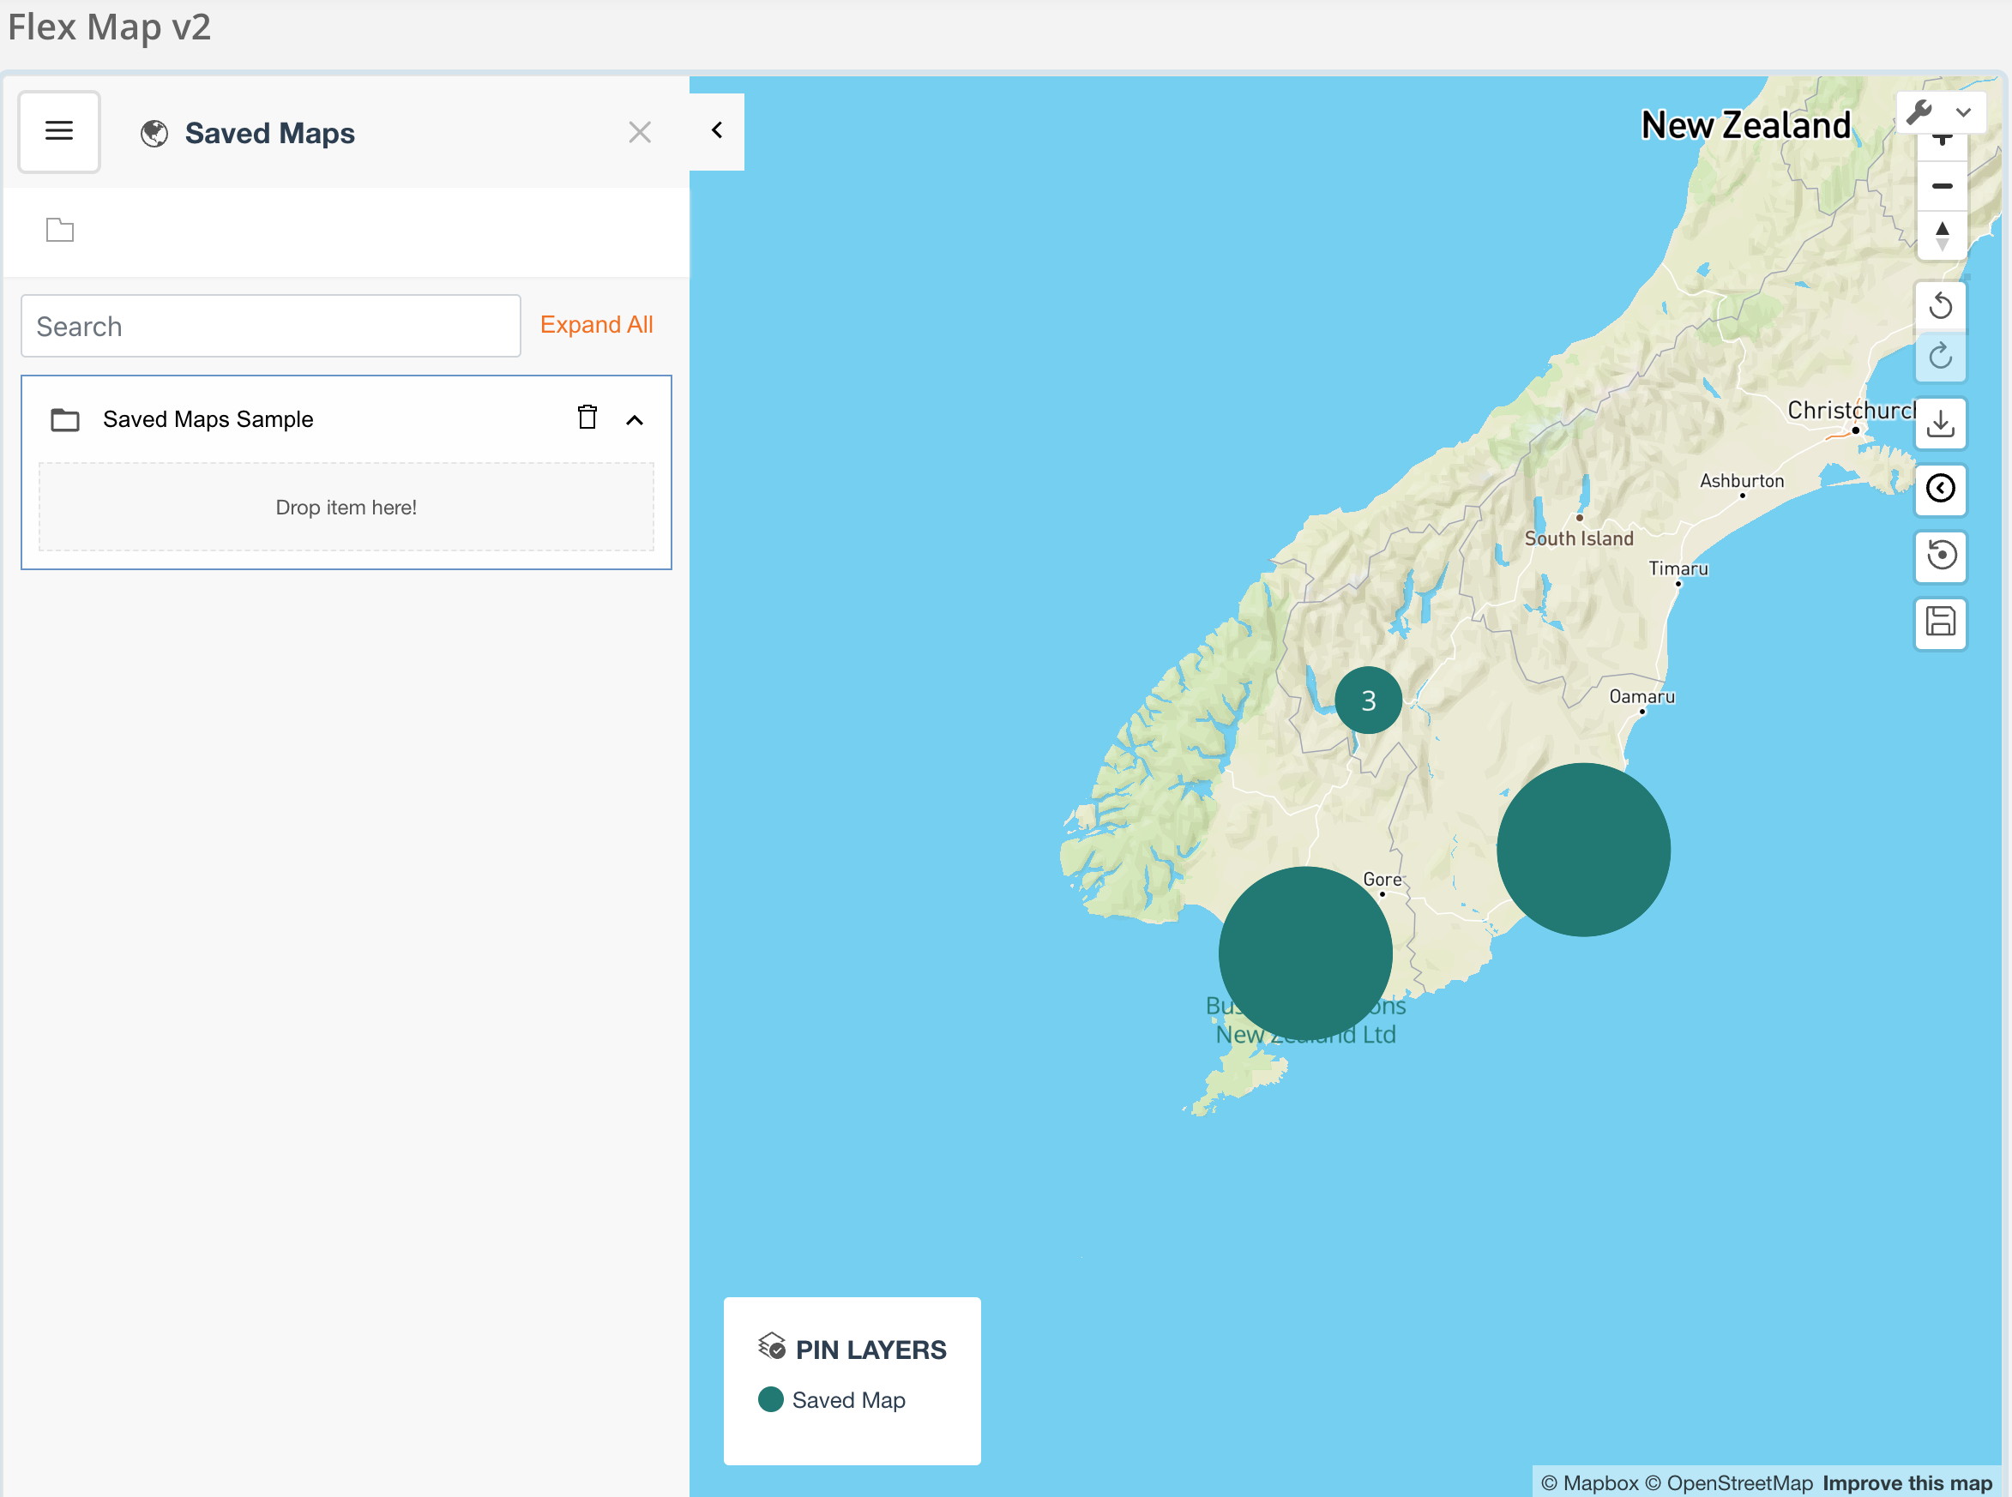Click inside the Search field
Viewport: 2012px width, 1497px height.
coord(269,325)
